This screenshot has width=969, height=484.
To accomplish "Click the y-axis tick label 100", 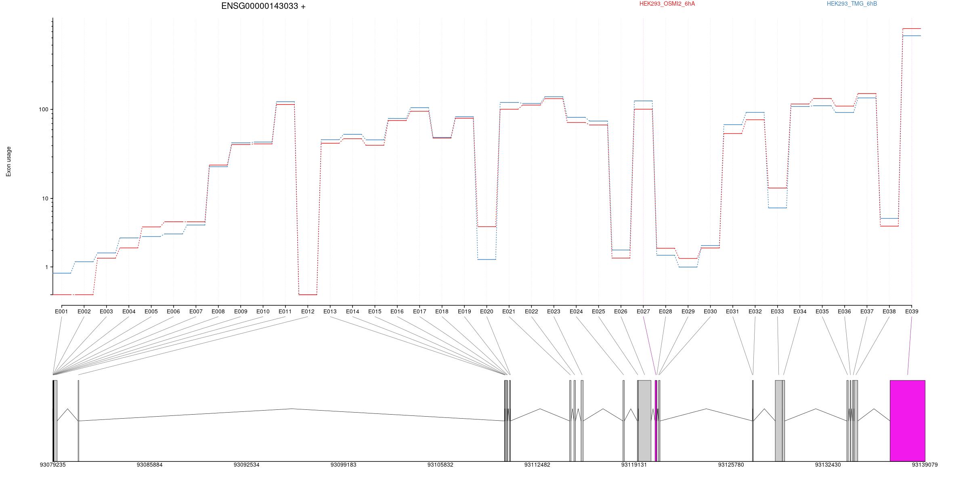I will click(43, 109).
